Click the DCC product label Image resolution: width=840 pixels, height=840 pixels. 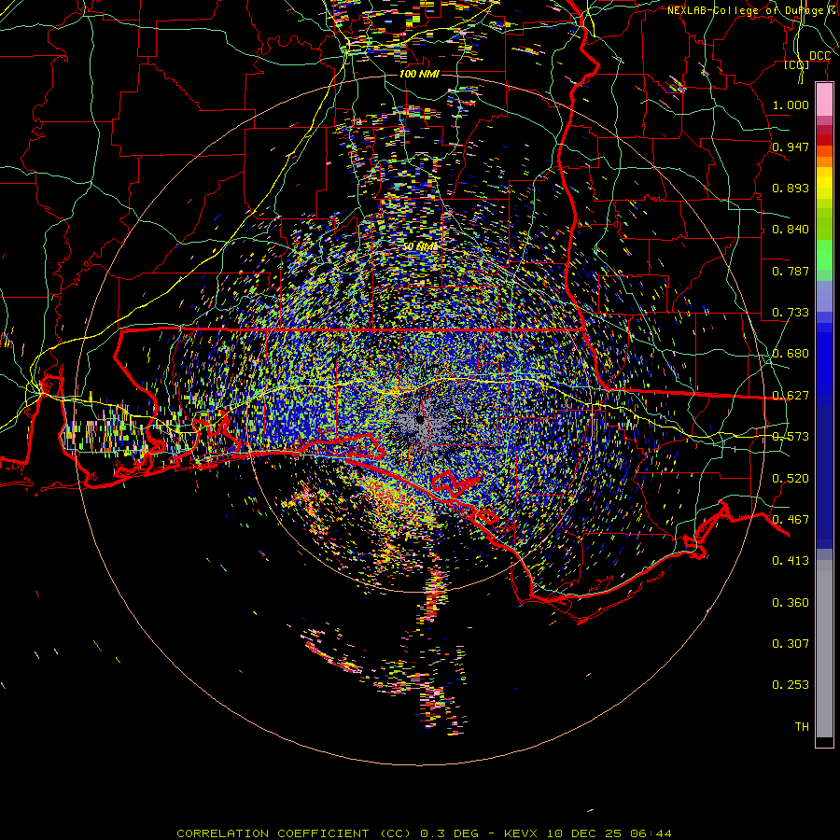(x=819, y=56)
